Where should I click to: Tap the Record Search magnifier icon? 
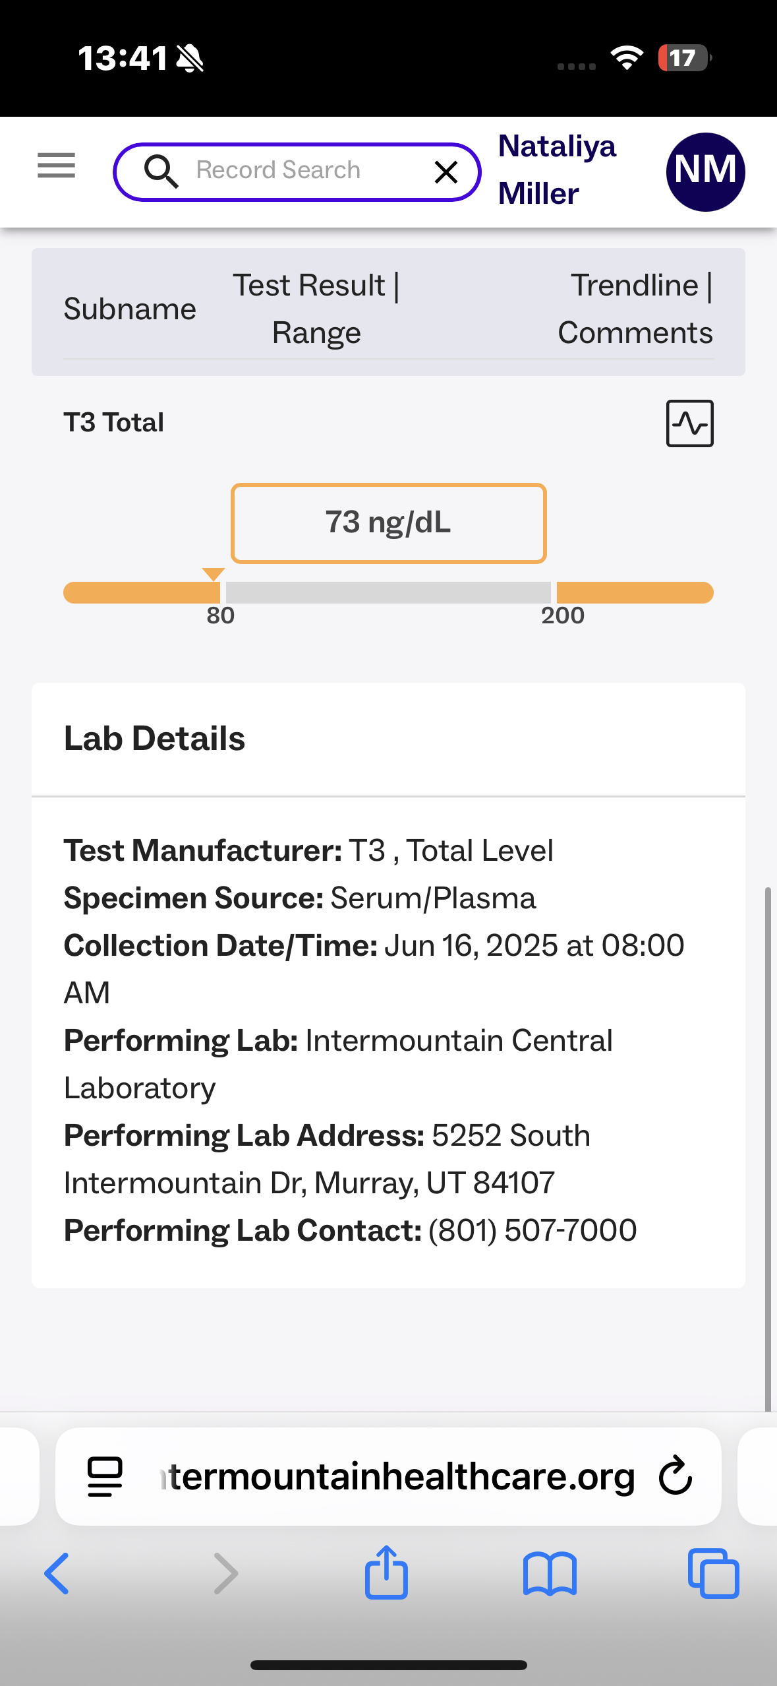click(161, 172)
